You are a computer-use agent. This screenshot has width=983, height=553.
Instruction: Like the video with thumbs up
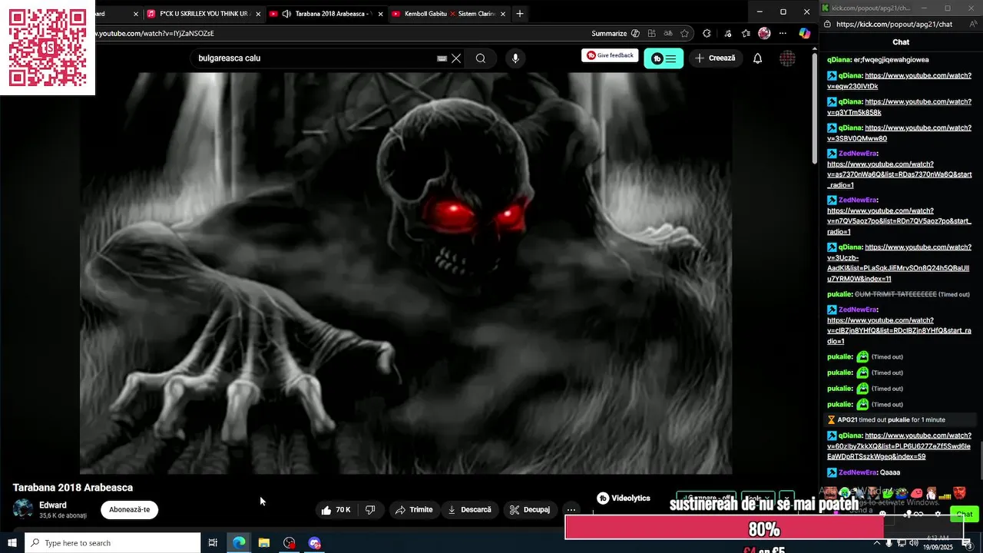[x=327, y=510]
